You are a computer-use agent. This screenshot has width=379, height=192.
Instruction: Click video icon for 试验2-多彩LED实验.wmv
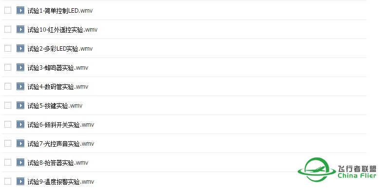pos(20,48)
